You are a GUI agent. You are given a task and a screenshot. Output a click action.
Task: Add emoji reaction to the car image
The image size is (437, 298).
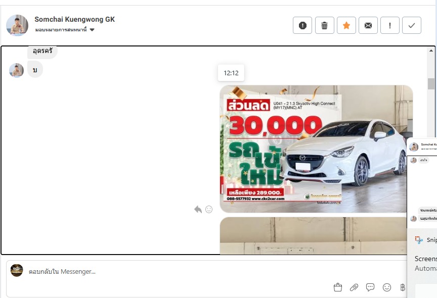point(209,209)
